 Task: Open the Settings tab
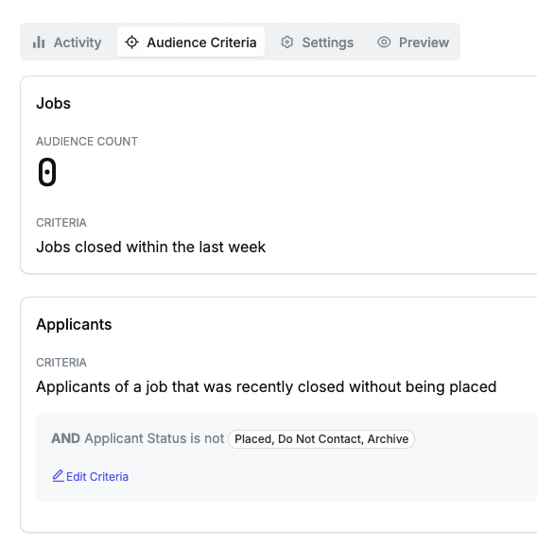(317, 43)
